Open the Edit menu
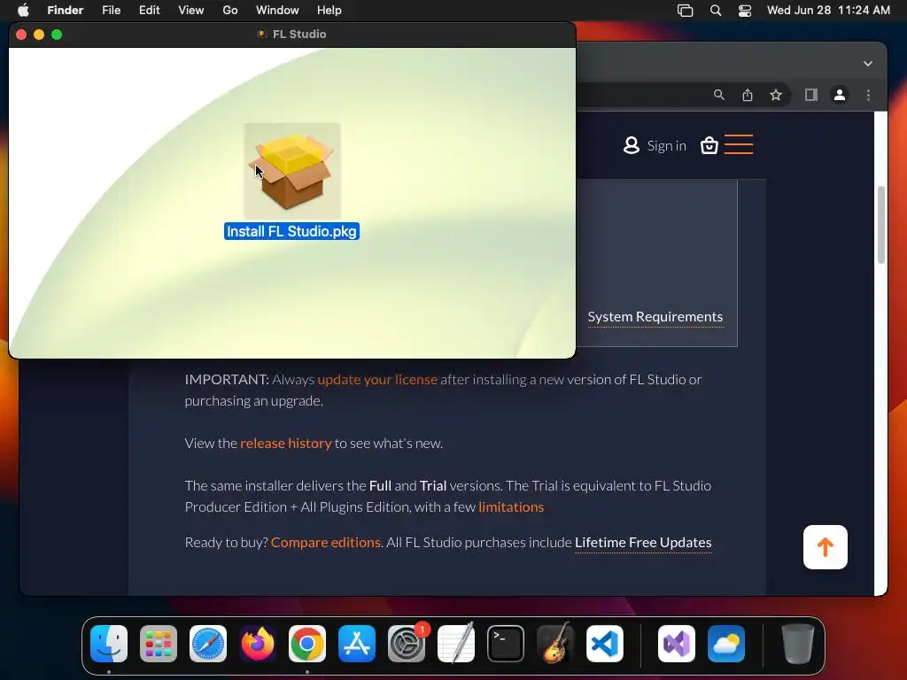The height and width of the screenshot is (680, 907). pos(149,10)
